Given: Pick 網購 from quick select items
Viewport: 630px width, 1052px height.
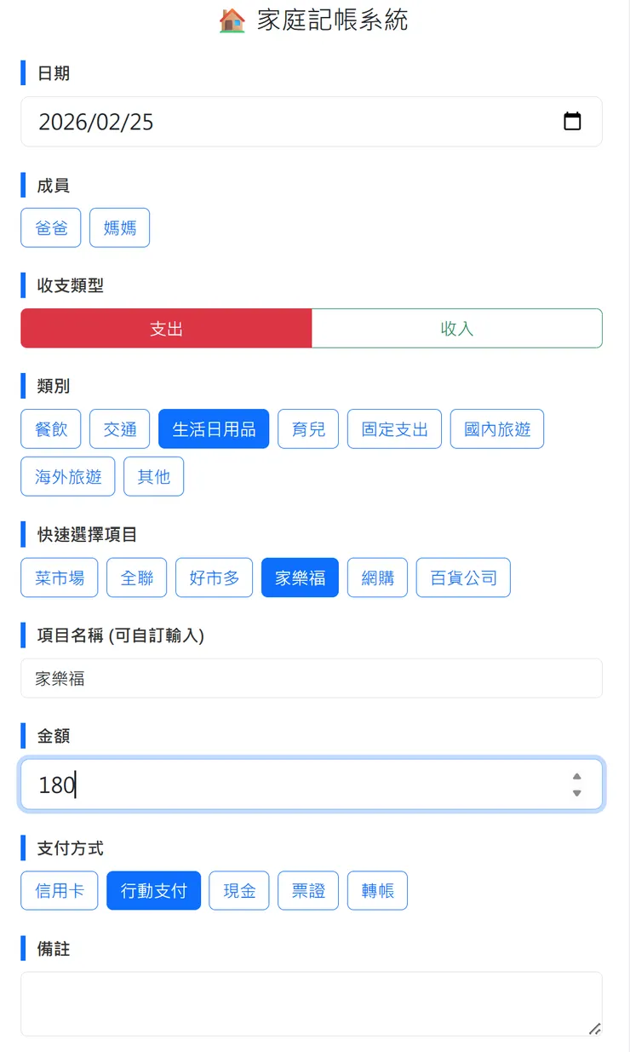Looking at the screenshot, I should pyautogui.click(x=377, y=577).
